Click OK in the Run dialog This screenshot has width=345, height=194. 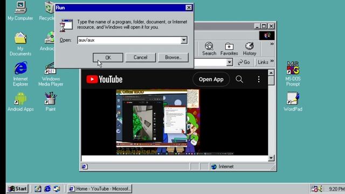point(108,58)
